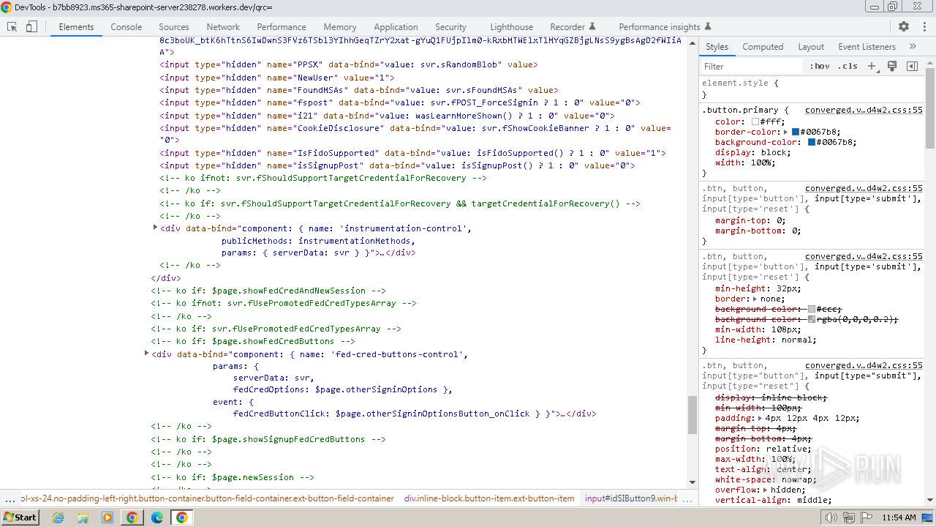The height and width of the screenshot is (527, 936).
Task: Open the Action Center flag icon
Action: (867, 517)
